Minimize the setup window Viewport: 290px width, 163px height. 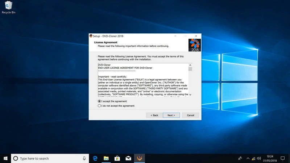tap(175, 36)
